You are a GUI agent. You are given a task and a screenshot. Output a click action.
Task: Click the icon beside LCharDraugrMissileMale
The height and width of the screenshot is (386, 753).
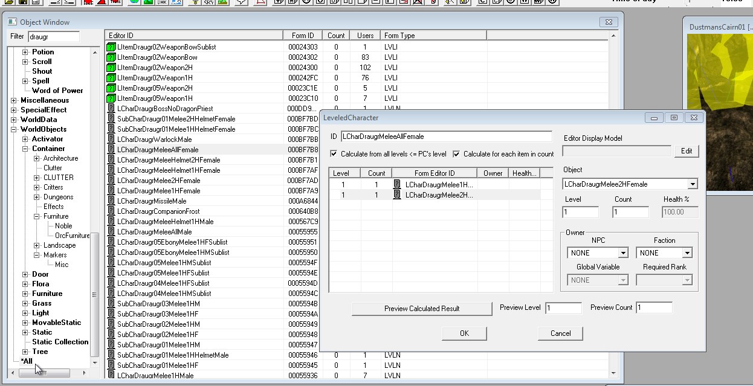pos(111,201)
